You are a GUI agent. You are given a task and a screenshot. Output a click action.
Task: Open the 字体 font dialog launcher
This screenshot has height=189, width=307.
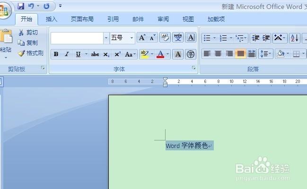coord(193,68)
